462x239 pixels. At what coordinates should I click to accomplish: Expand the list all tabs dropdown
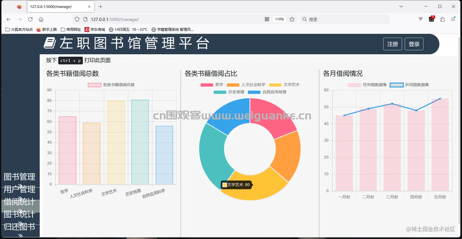point(401,6)
